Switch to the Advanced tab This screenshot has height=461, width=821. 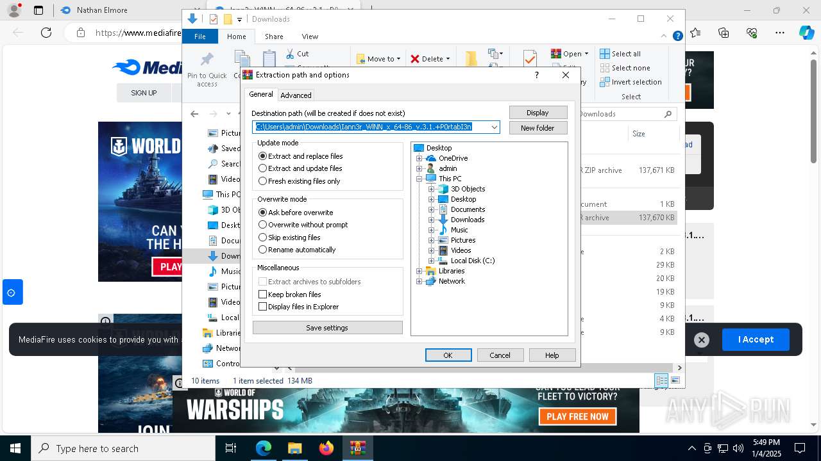[296, 95]
